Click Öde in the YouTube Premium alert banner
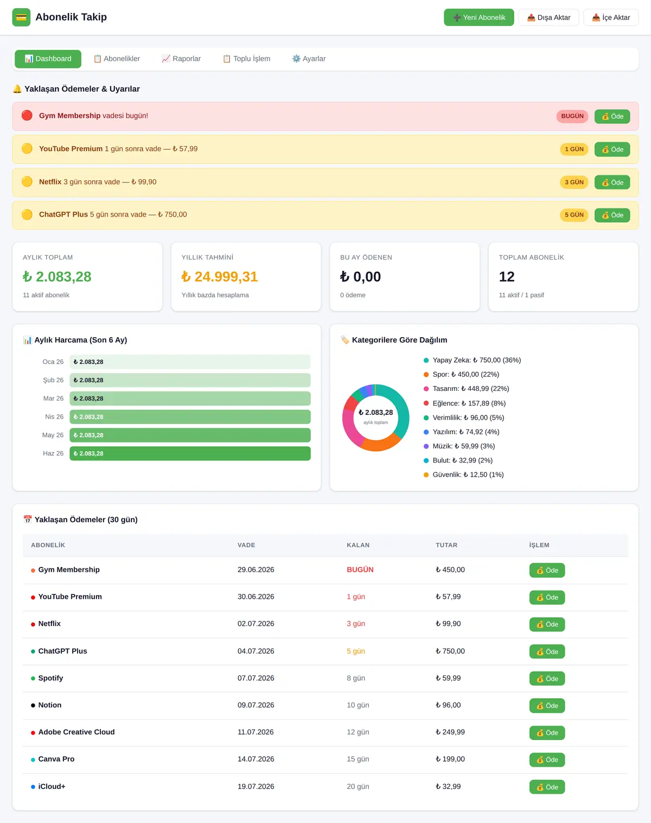 click(x=612, y=149)
